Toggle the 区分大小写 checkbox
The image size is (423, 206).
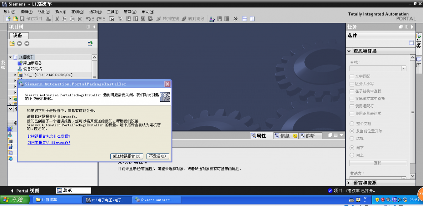click(x=352, y=84)
